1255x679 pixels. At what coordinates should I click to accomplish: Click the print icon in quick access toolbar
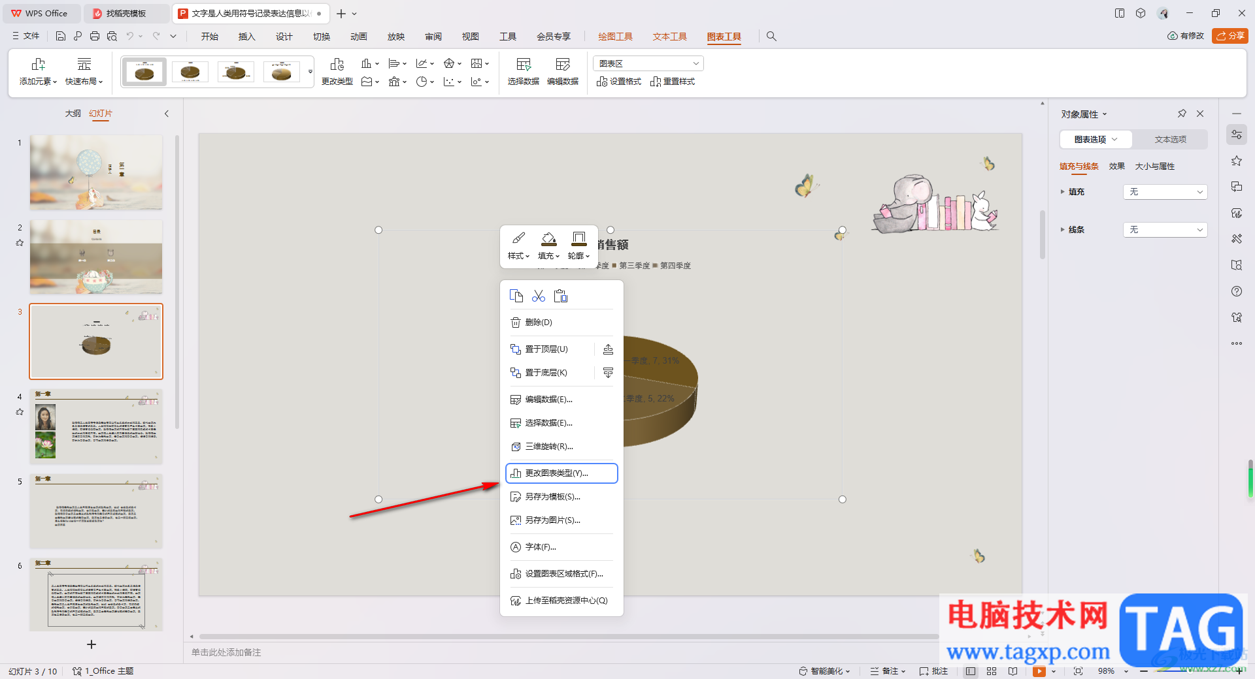[x=95, y=37]
